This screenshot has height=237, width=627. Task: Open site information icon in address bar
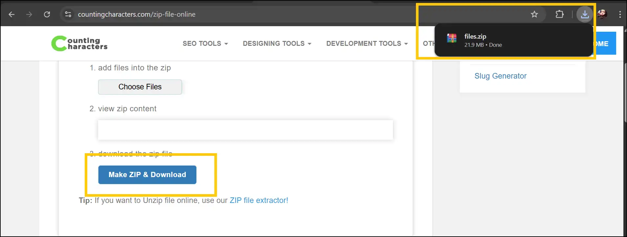(x=68, y=14)
